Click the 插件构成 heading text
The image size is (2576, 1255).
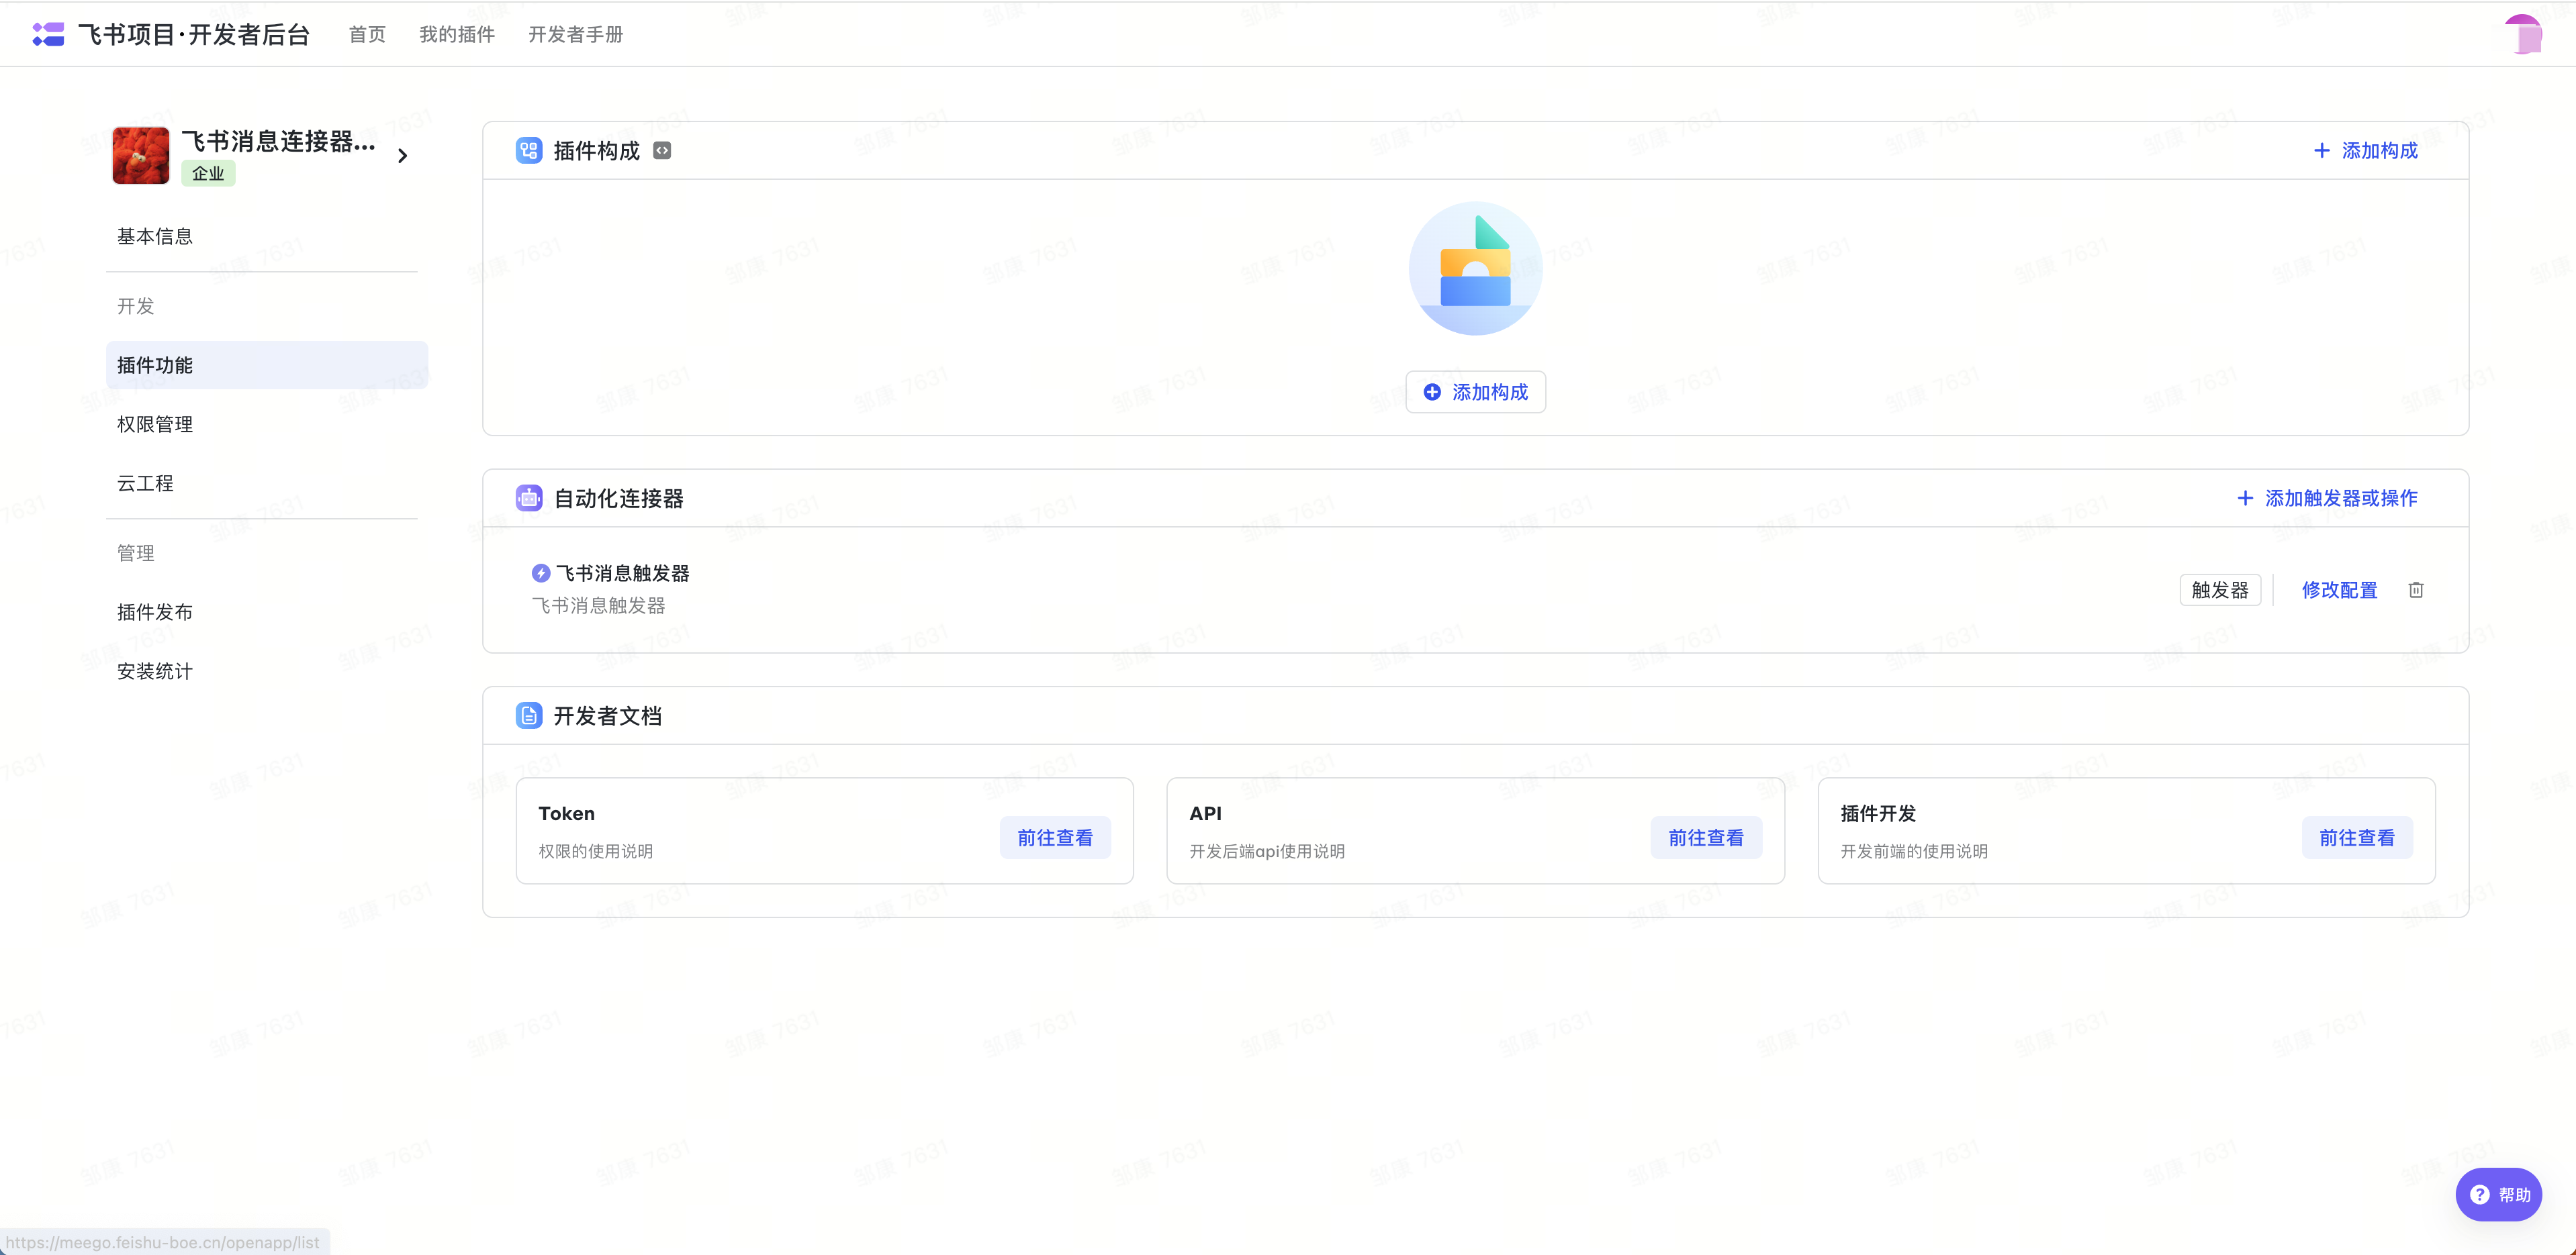click(597, 151)
